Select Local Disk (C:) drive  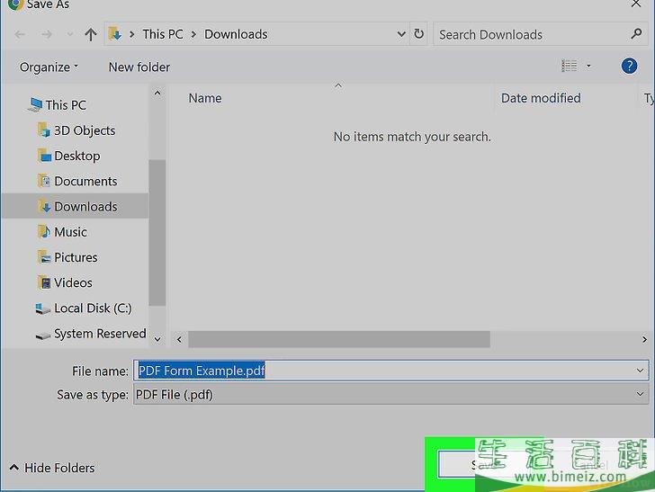pos(92,308)
